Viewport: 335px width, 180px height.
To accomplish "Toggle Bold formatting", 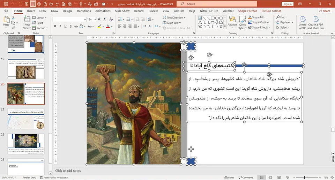I will (55, 26).
